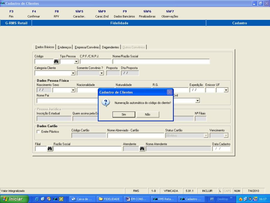Expand the Categoria Cliente dropdown
270x203 pixels.
(73, 73)
